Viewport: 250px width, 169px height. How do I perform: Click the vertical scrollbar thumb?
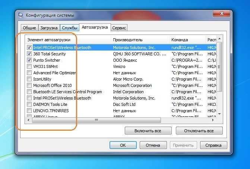(x=219, y=67)
